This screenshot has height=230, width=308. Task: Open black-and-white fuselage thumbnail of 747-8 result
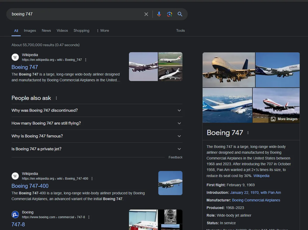pos(170,217)
